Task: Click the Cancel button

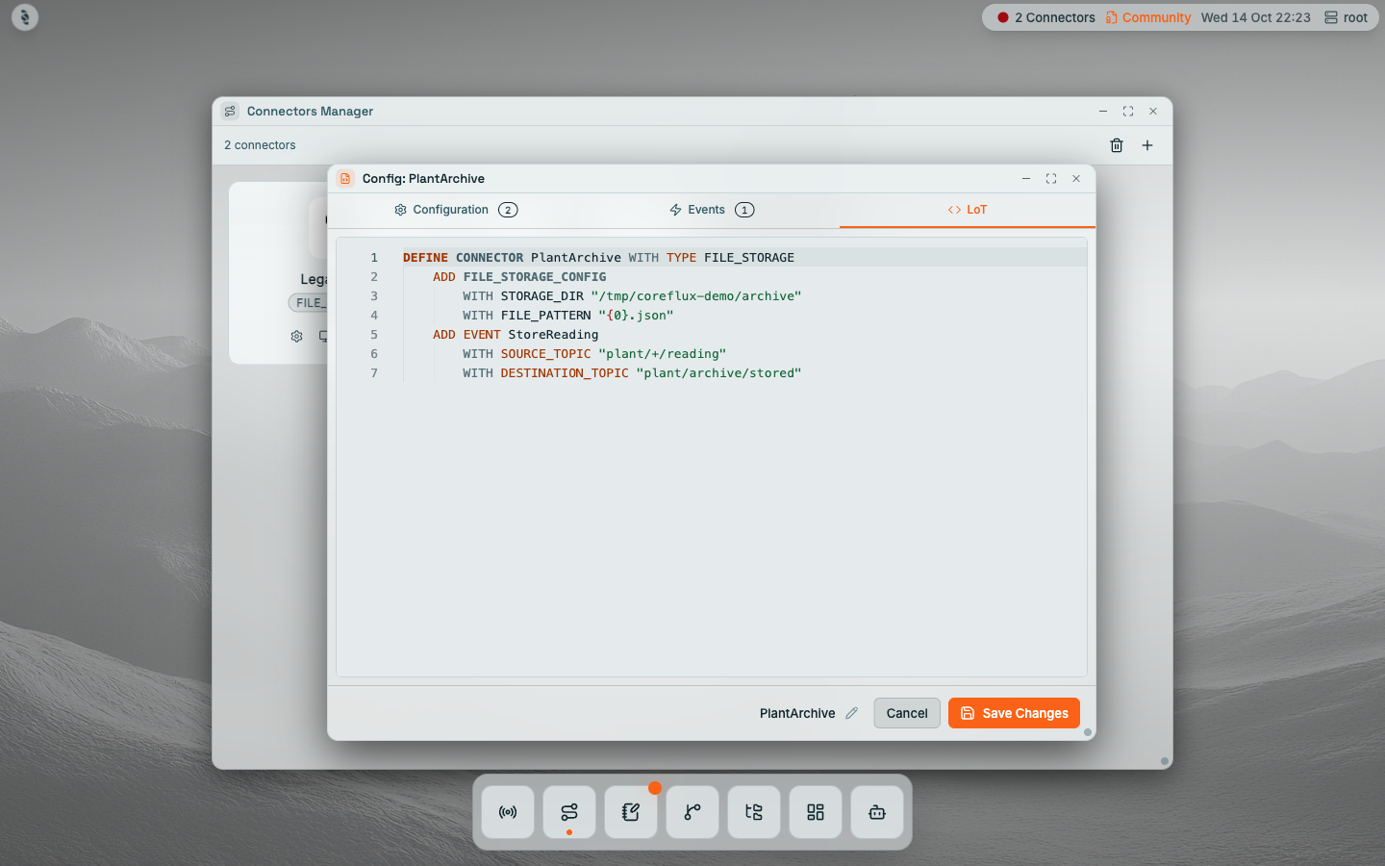Action: [x=907, y=713]
